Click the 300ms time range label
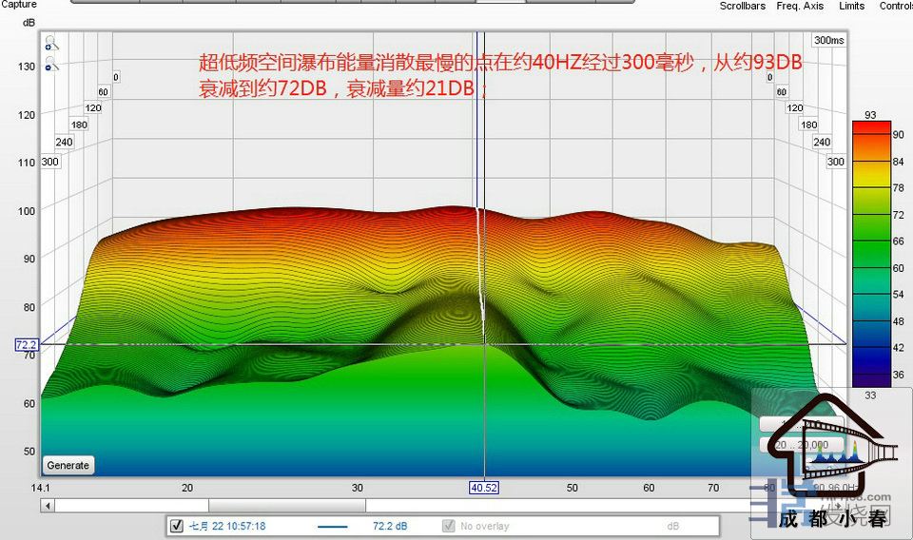The height and width of the screenshot is (540, 913). tap(828, 41)
